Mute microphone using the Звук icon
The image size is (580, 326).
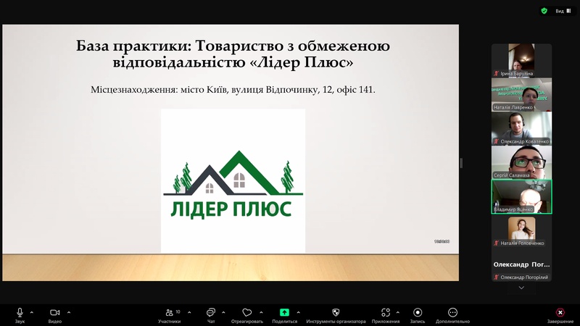[x=20, y=313]
